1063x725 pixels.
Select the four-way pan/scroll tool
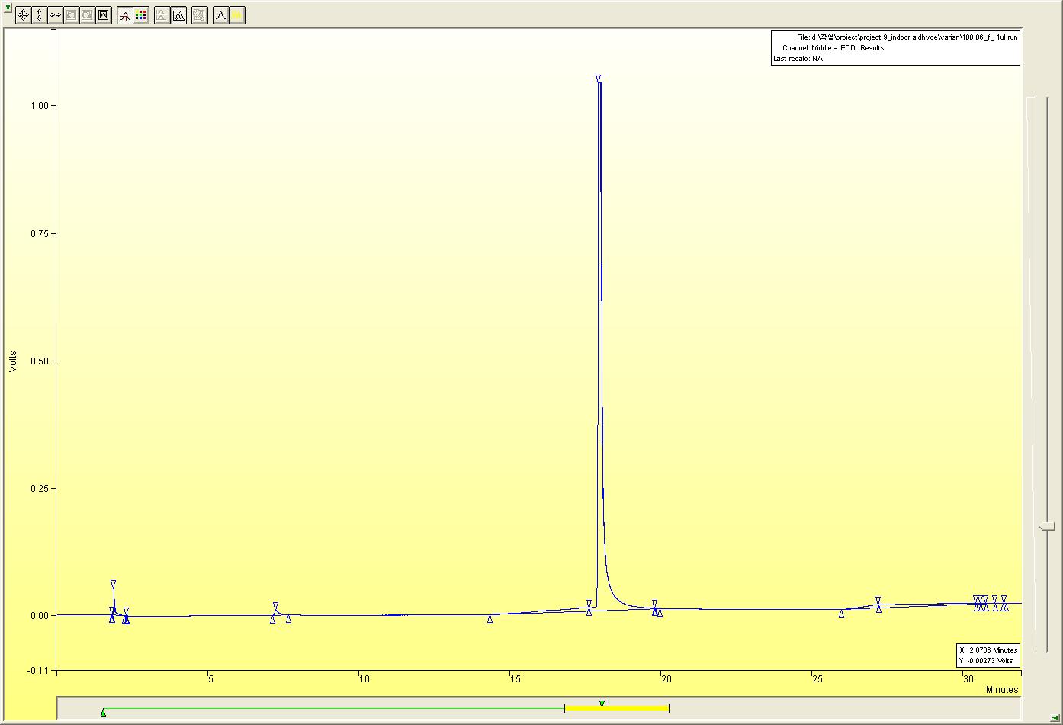(23, 14)
